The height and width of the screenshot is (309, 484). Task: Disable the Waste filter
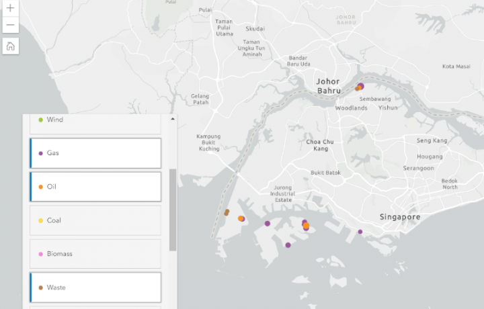tap(95, 288)
